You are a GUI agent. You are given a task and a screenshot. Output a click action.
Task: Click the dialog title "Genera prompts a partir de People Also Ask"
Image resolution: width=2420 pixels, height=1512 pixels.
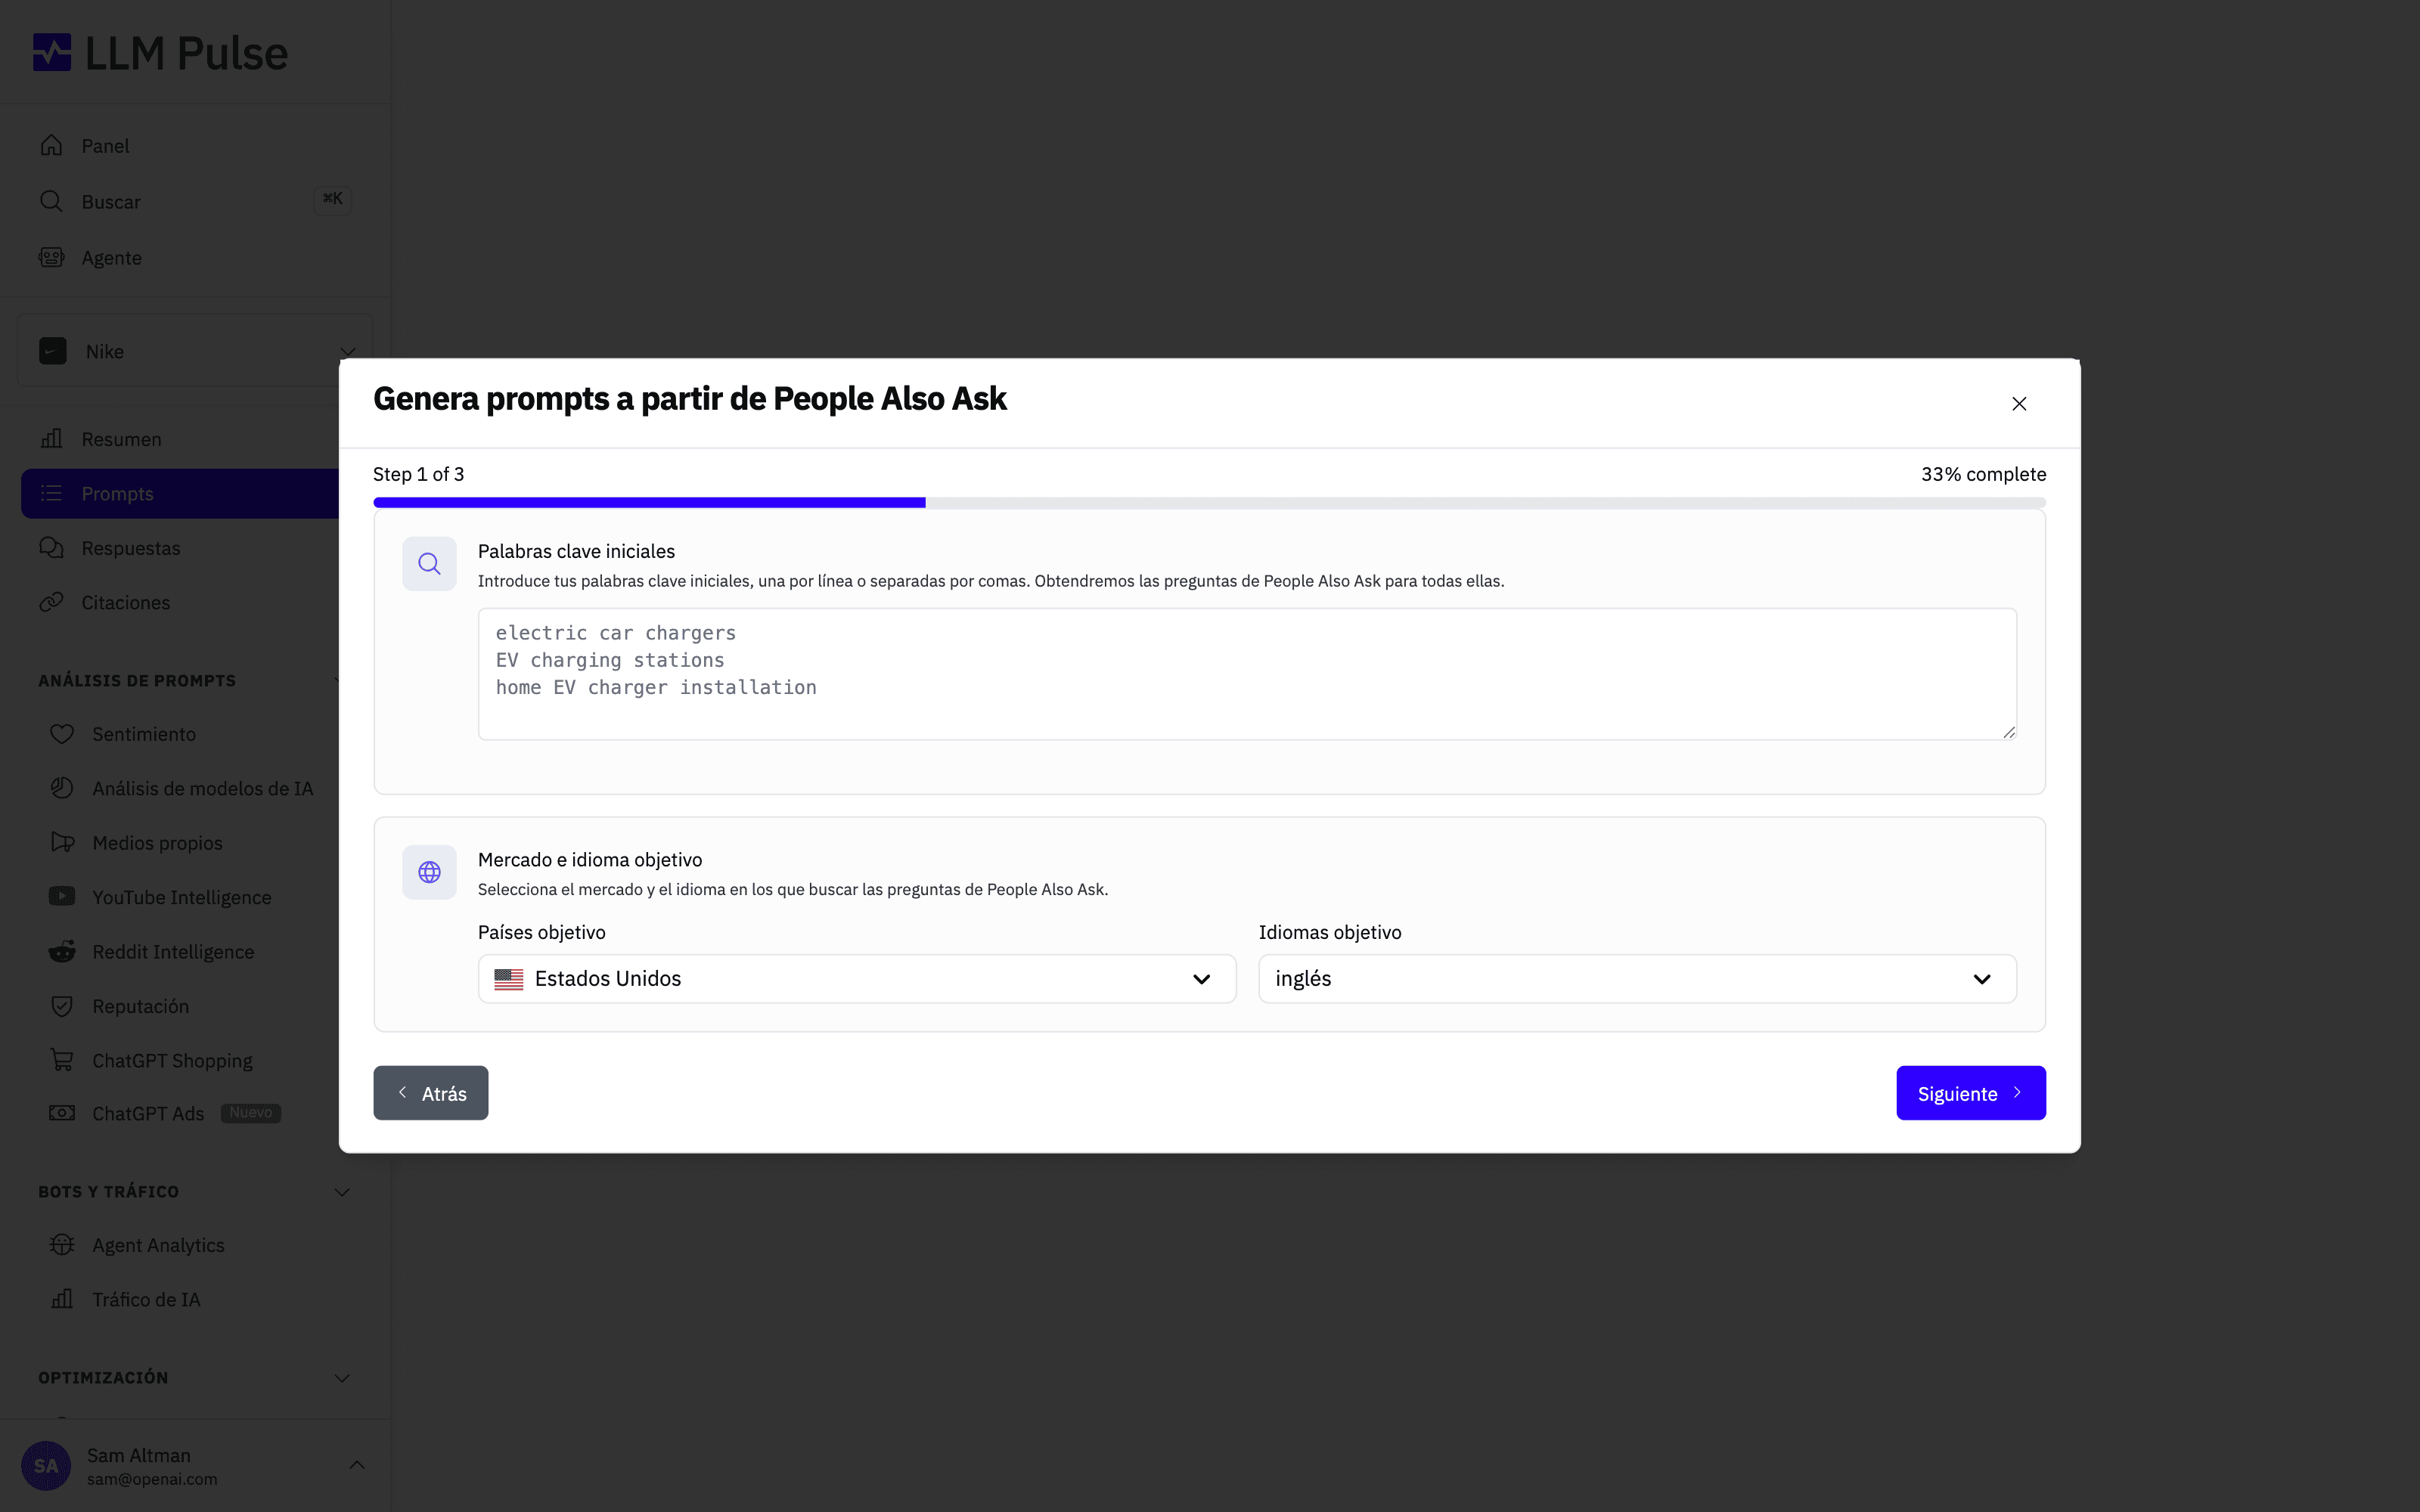point(690,398)
